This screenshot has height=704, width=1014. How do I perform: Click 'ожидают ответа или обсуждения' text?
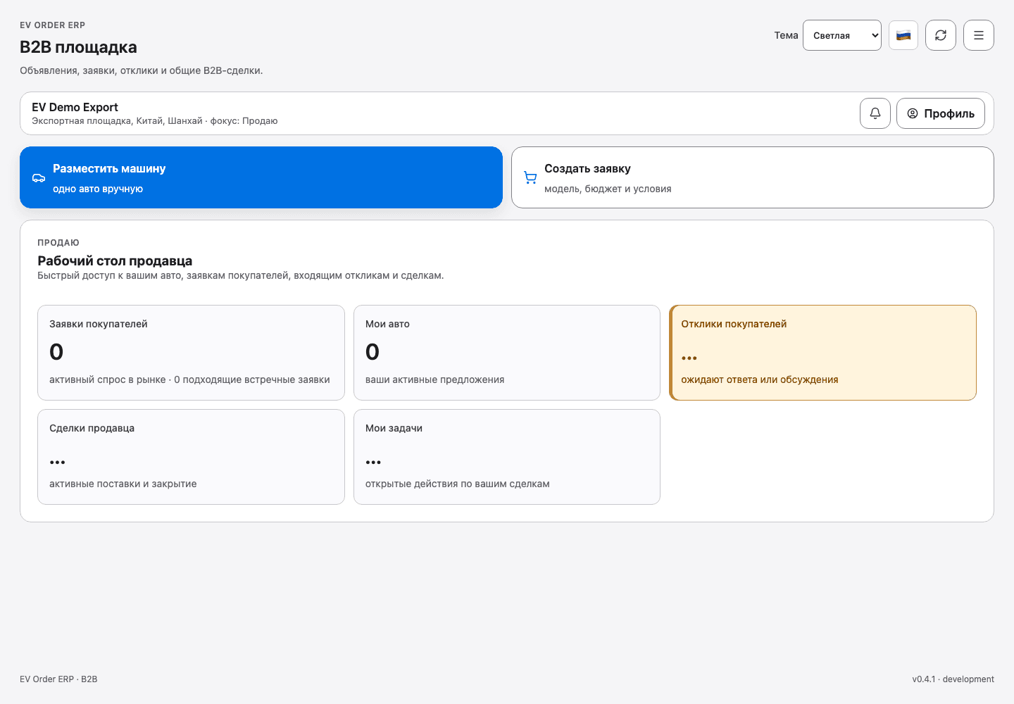760,379
